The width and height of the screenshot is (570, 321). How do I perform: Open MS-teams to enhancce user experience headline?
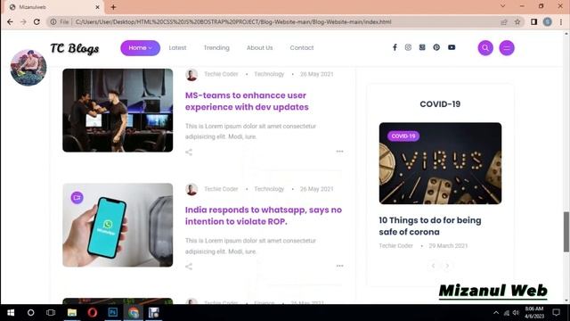click(x=247, y=101)
